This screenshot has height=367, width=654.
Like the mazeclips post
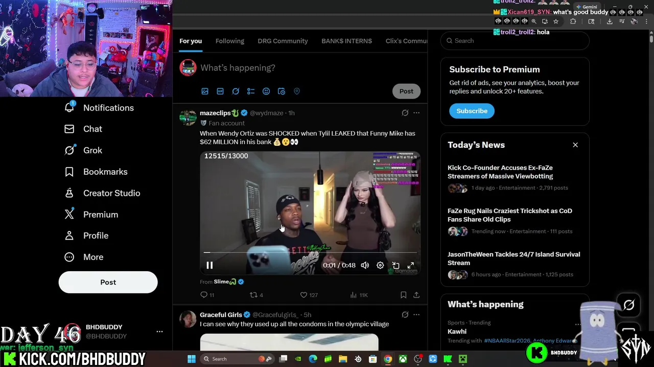click(309, 295)
